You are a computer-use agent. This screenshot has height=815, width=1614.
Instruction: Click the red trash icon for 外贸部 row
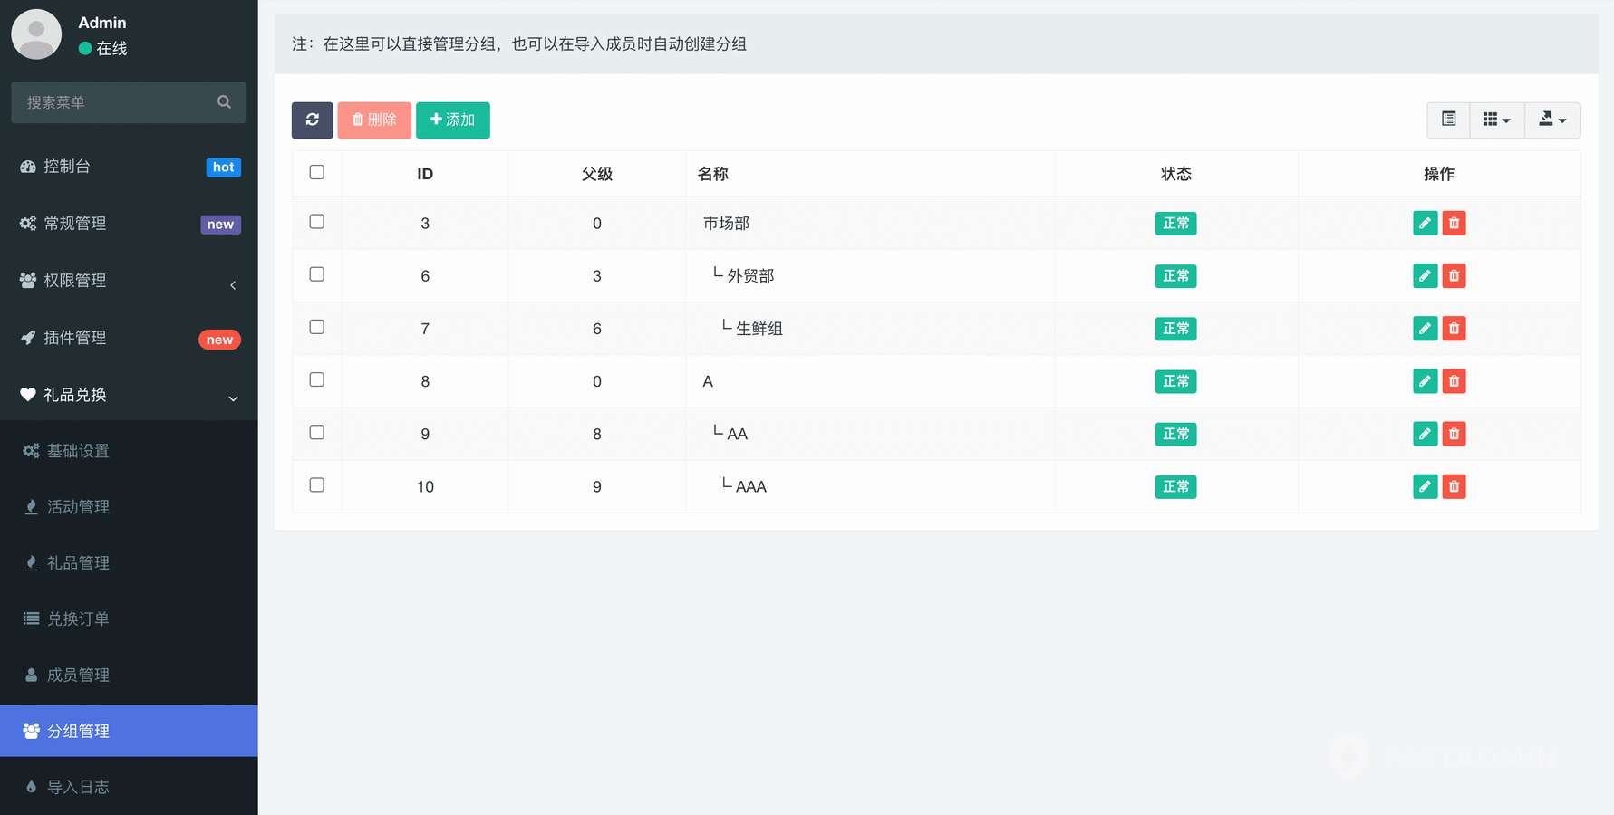(x=1454, y=276)
